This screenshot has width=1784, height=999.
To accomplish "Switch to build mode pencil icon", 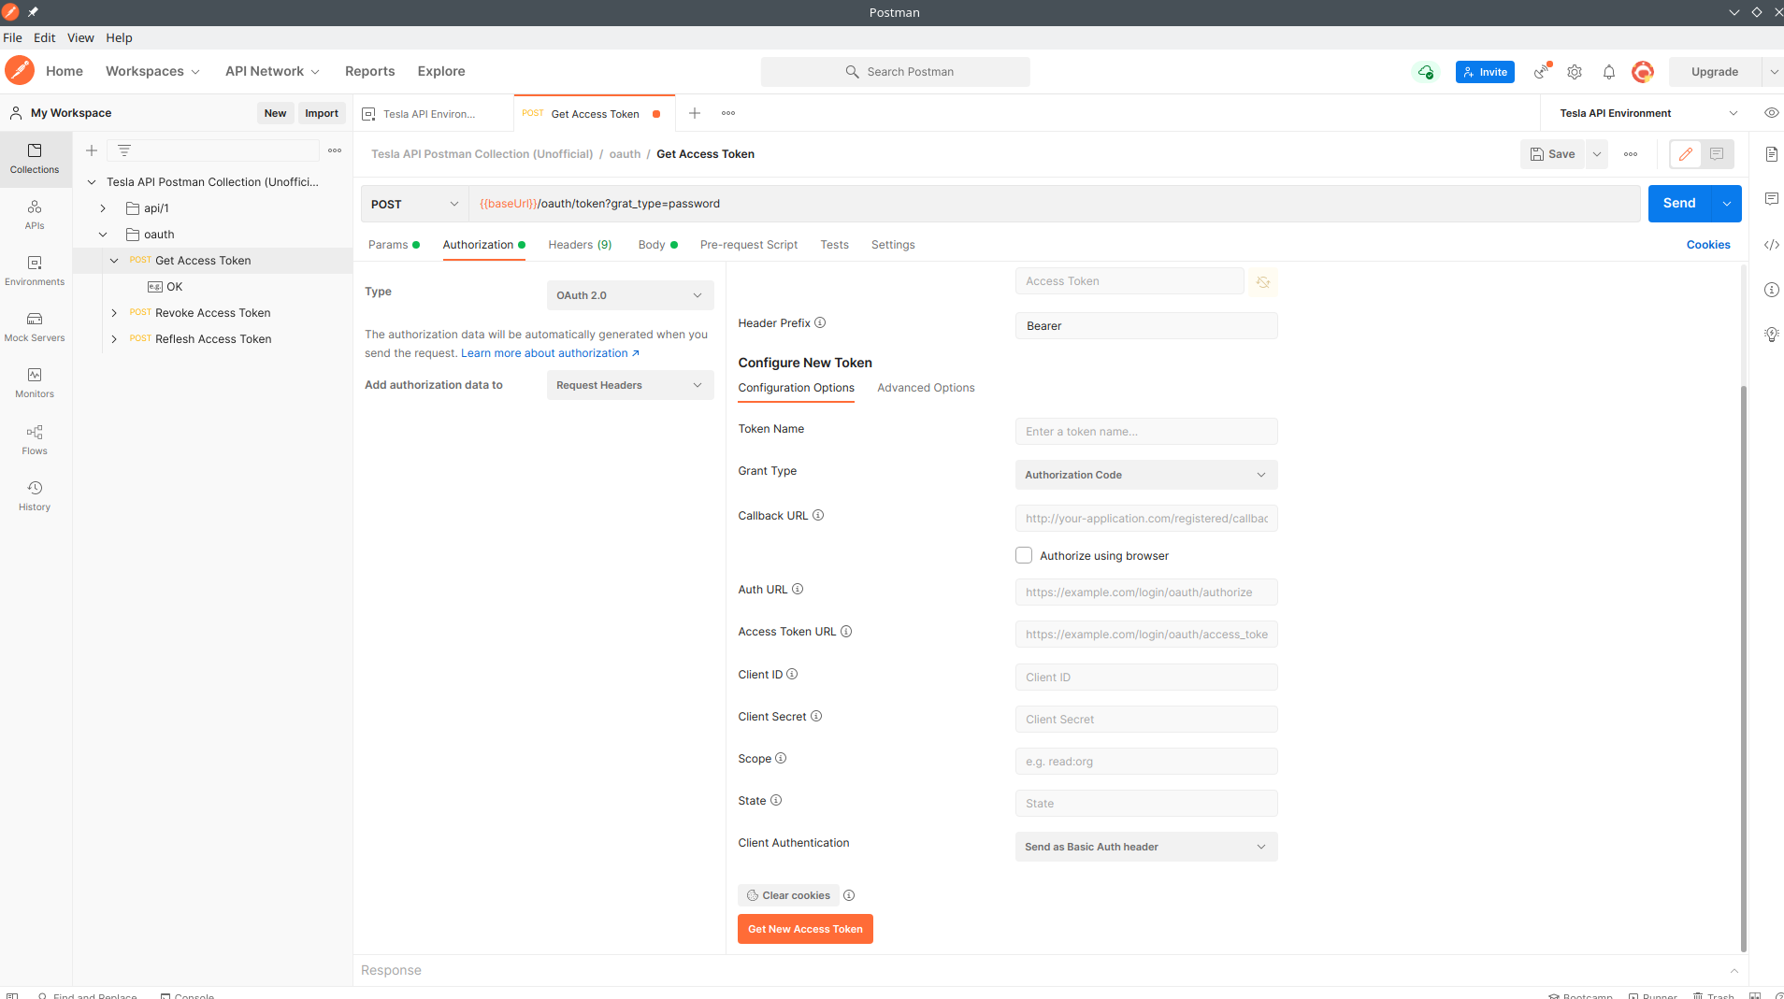I will pyautogui.click(x=1686, y=154).
